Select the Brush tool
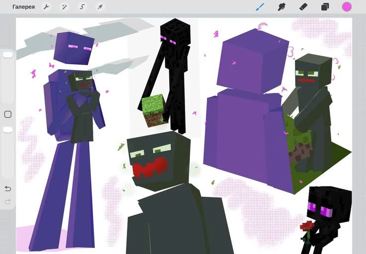Image resolution: width=366 pixels, height=254 pixels. coord(260,7)
